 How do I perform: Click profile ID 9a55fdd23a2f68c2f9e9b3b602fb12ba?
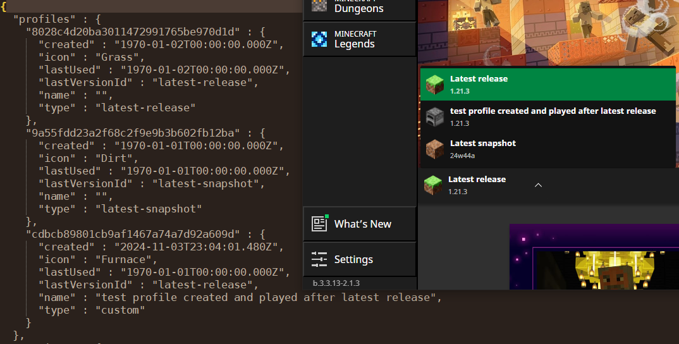(133, 133)
